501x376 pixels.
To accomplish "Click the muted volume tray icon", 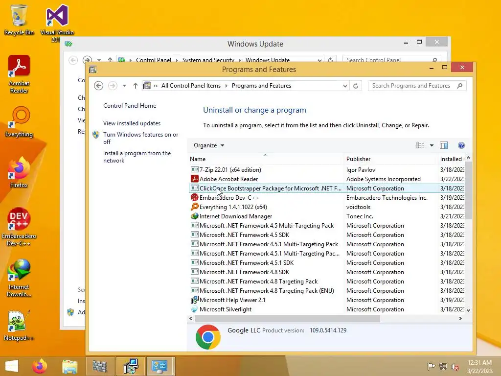I will 455,366.
